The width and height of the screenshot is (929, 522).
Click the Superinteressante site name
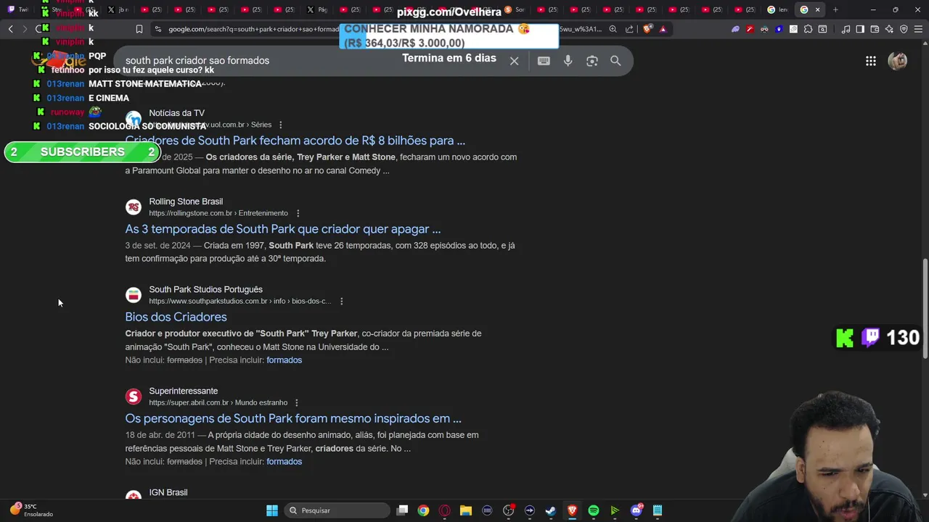[183, 391]
